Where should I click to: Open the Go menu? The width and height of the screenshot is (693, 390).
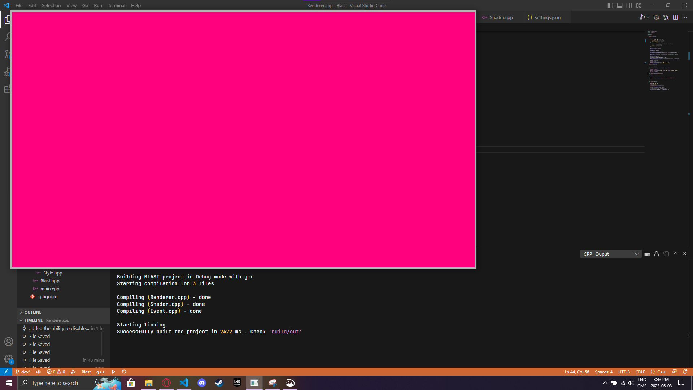85,5
